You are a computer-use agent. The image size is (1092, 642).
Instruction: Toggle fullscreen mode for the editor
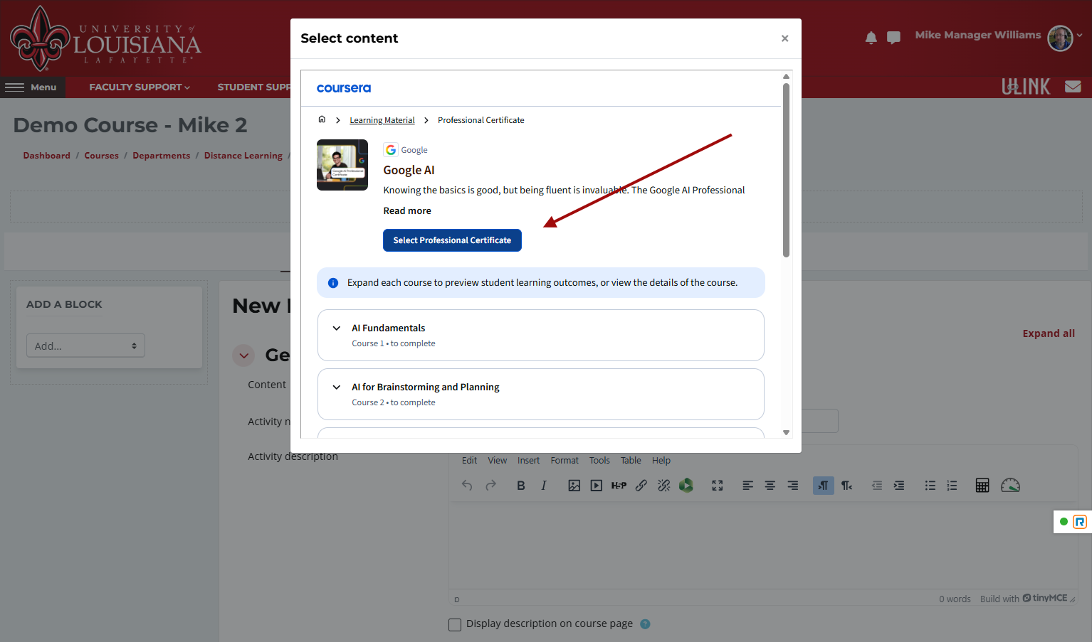pos(718,486)
